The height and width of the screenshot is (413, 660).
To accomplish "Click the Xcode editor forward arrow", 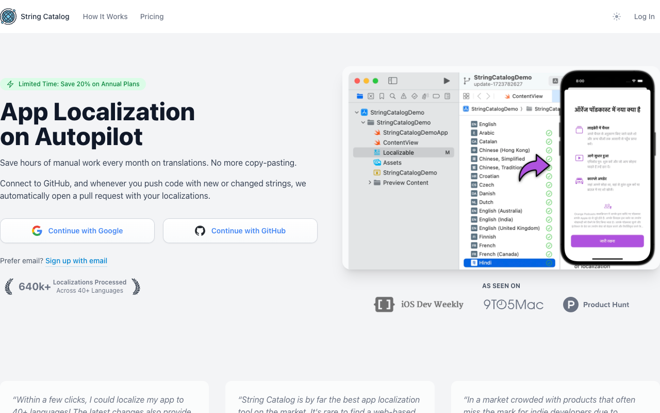I will pos(488,96).
